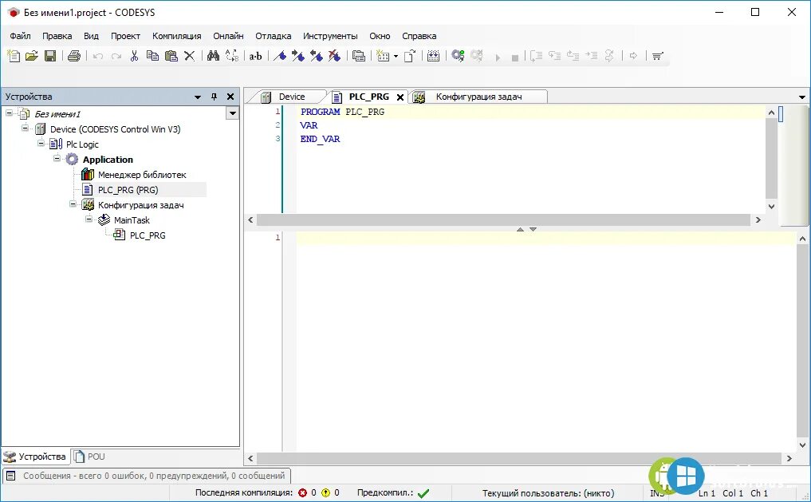The image size is (811, 502).
Task: Click the yellow warning count icon in status bar
Action: 326,493
